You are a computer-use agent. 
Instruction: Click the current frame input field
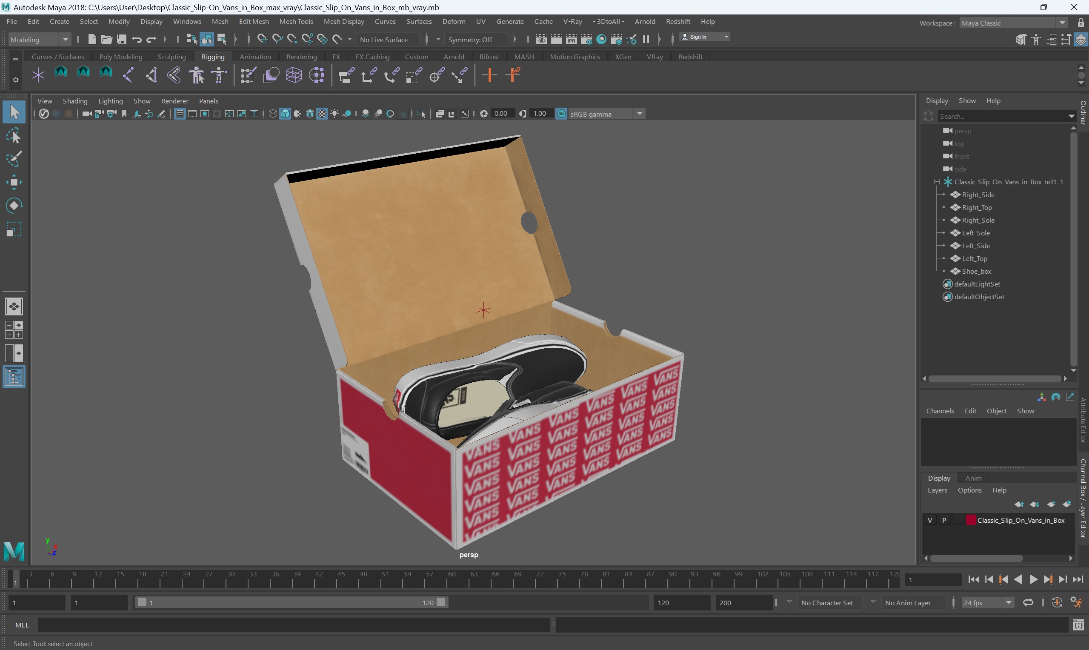[x=932, y=579]
